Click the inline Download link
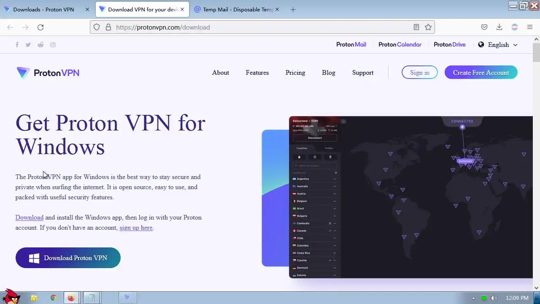The height and width of the screenshot is (304, 540). [x=30, y=217]
